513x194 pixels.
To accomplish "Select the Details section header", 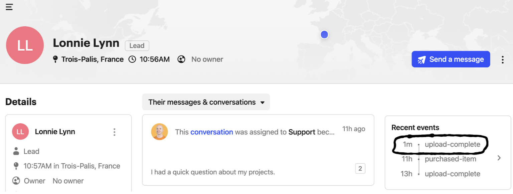I will (21, 102).
